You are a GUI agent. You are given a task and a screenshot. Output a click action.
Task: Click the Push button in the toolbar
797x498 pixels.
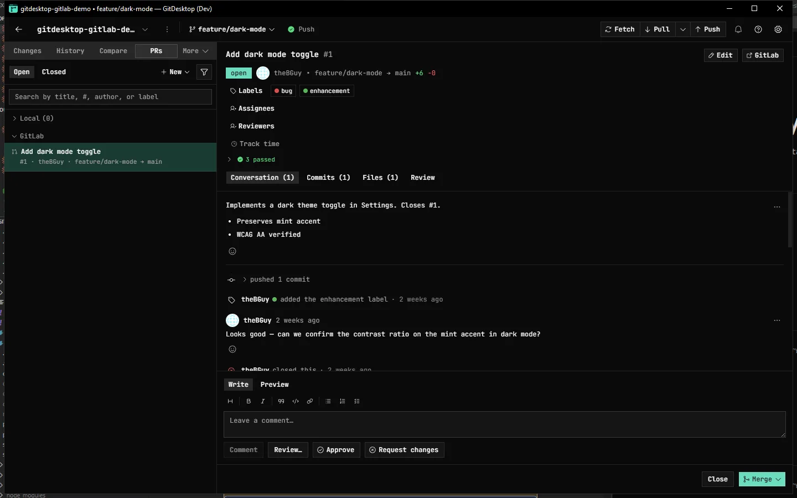[708, 29]
